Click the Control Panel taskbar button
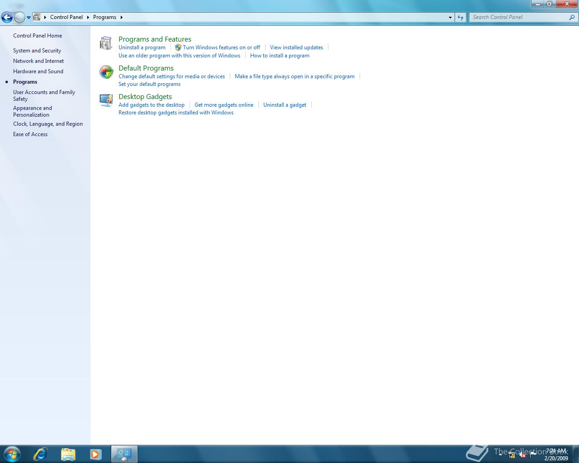Viewport: 579px width, 463px height. click(124, 454)
